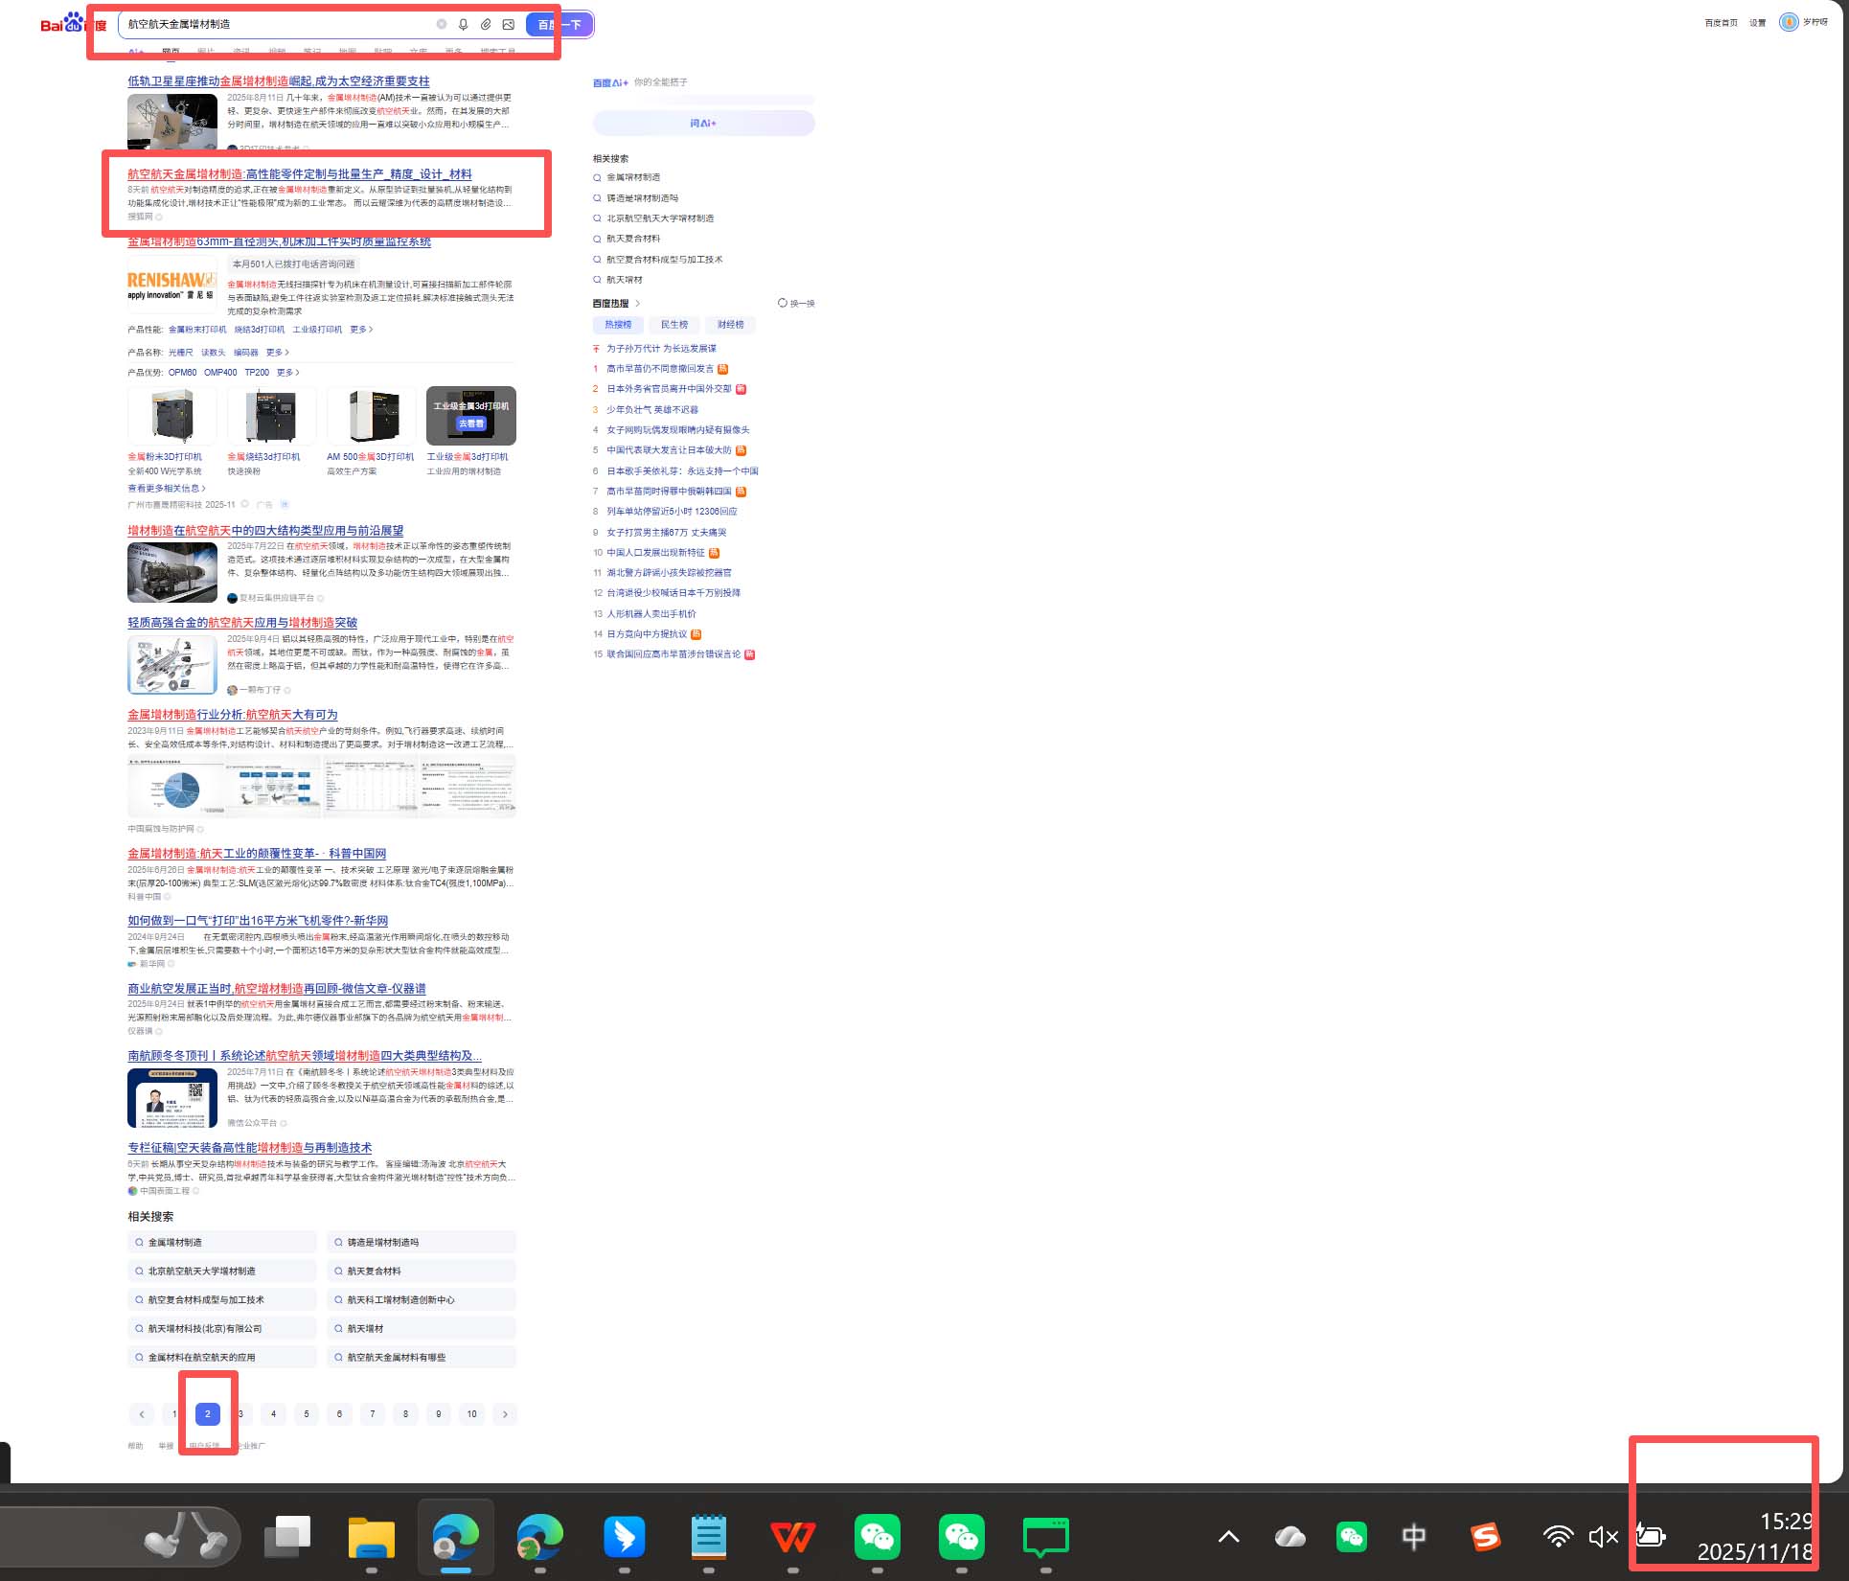Switch to the 民生榜 tab
Image resolution: width=1849 pixels, height=1581 pixels.
[673, 325]
